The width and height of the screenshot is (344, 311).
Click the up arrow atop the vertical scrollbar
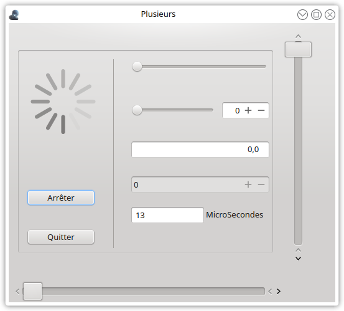pyautogui.click(x=298, y=36)
